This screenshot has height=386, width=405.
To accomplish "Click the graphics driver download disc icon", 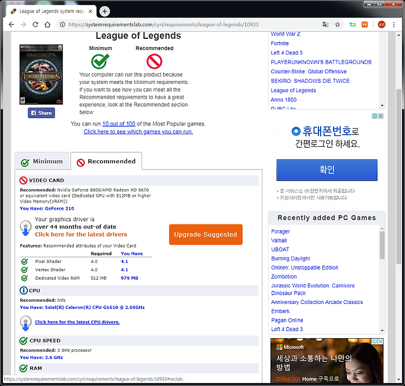I will coord(25,228).
